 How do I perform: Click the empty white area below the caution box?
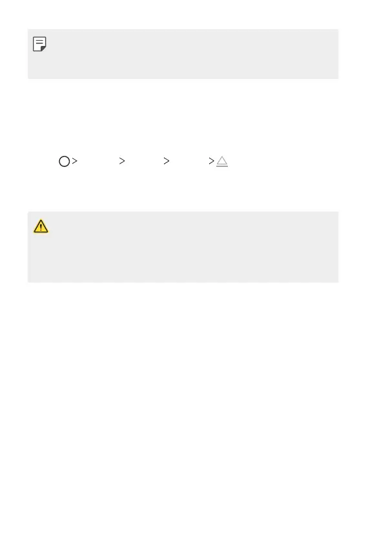(183, 414)
